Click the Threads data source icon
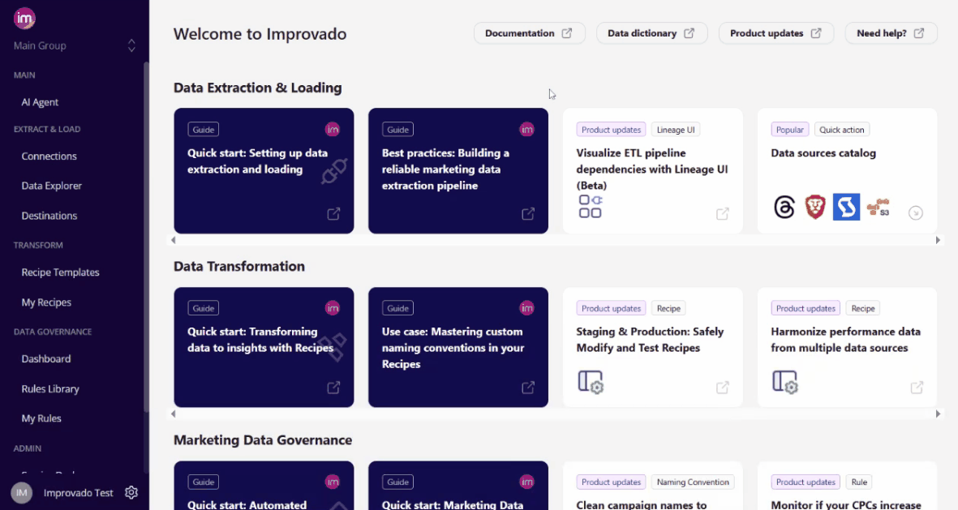 [784, 207]
